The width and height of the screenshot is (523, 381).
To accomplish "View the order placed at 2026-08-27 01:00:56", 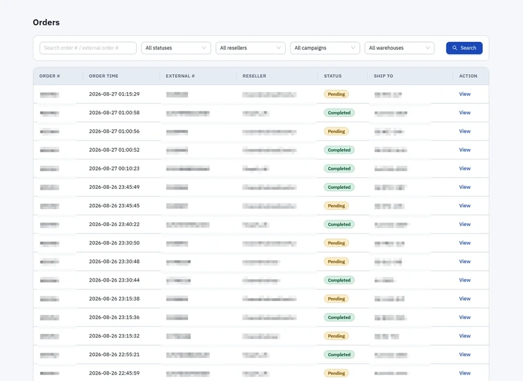I will (x=465, y=131).
